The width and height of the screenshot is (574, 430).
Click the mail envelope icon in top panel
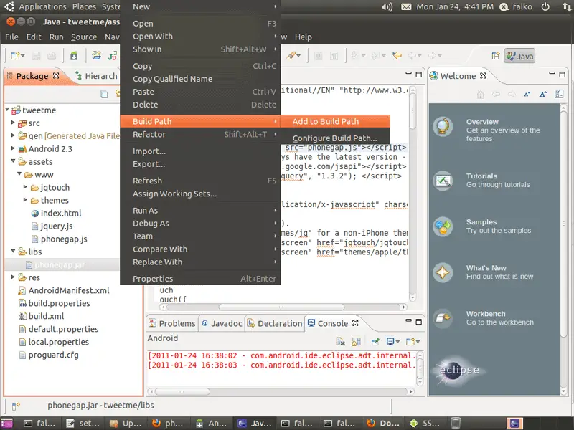[406, 7]
